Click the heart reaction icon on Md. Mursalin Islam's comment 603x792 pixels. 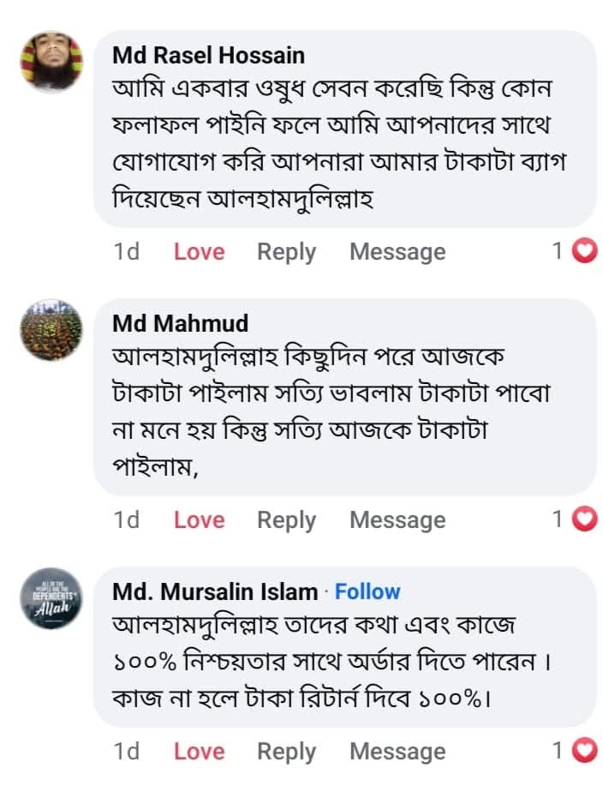click(584, 752)
